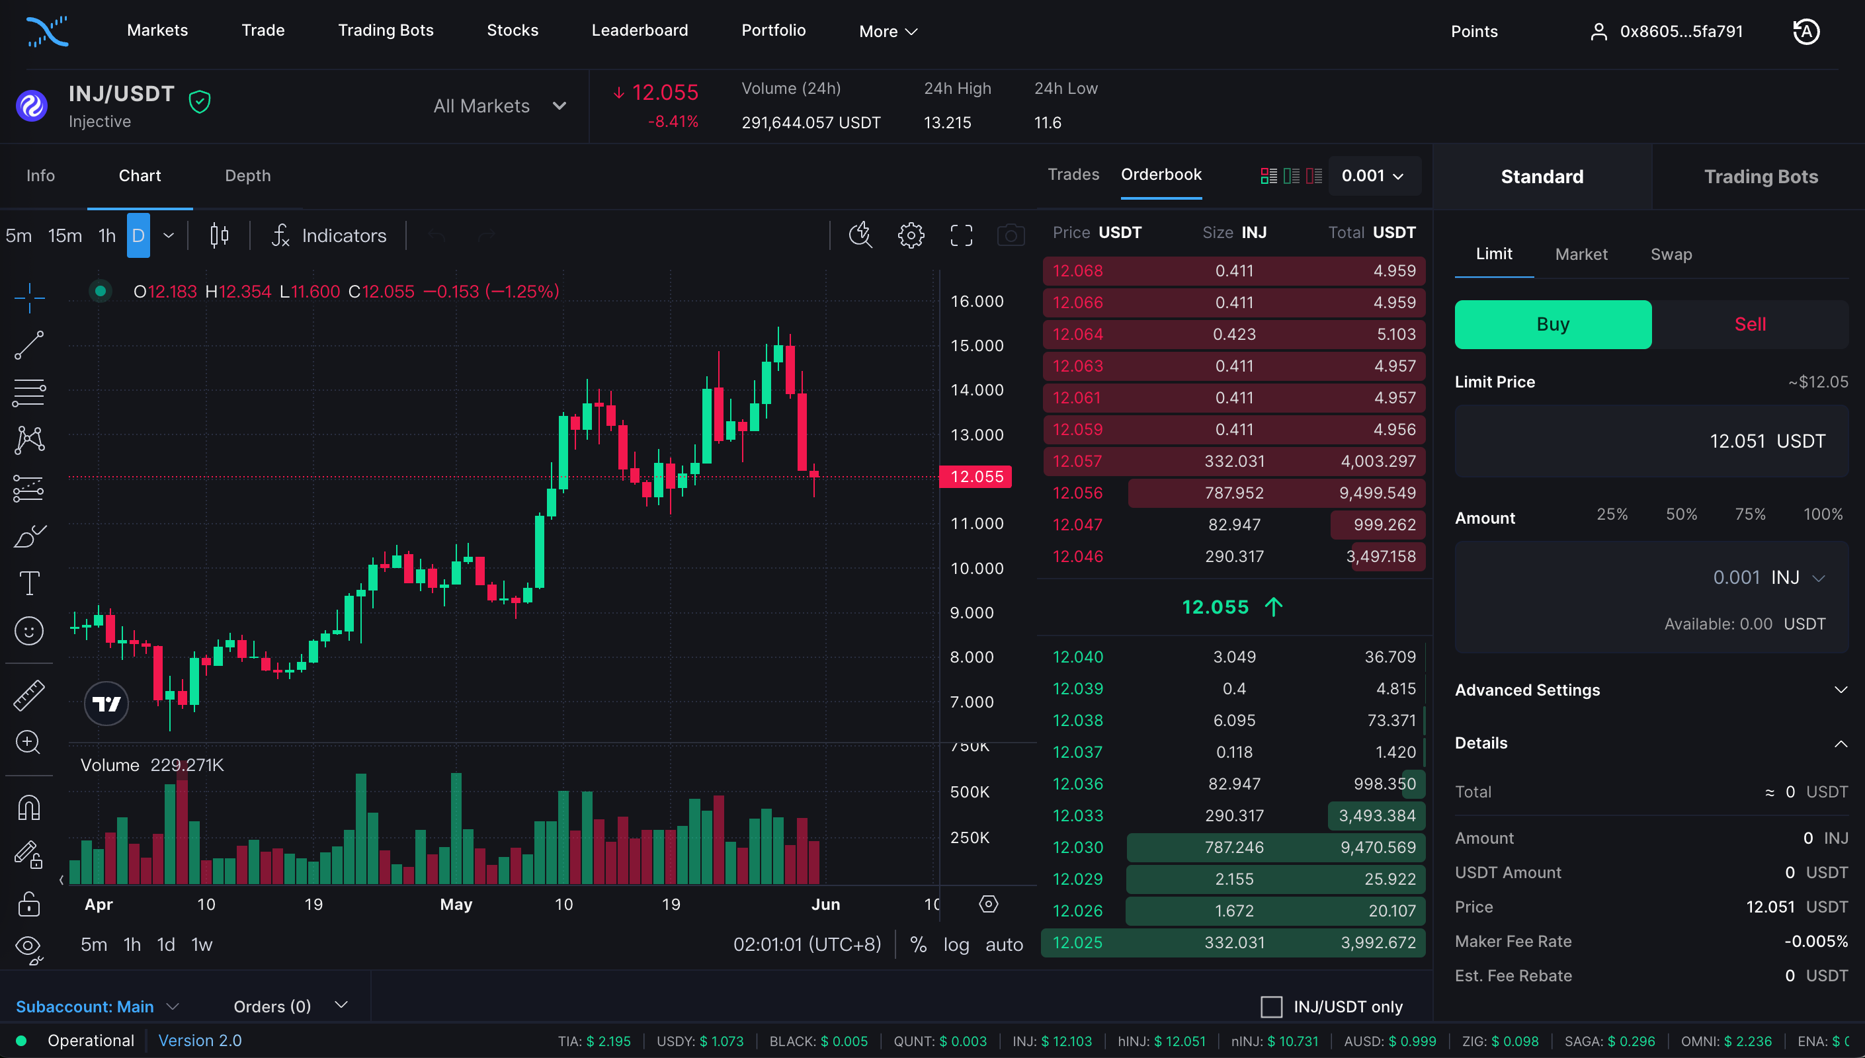The height and width of the screenshot is (1058, 1865).
Task: Enter fullscreen chart mode
Action: (961, 235)
